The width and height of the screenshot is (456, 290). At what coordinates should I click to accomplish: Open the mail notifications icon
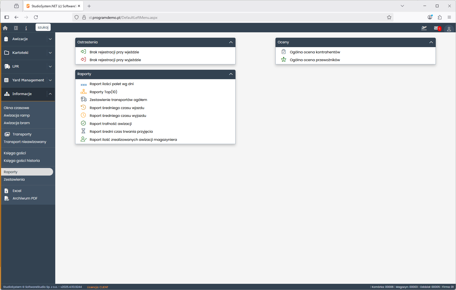tap(437, 28)
